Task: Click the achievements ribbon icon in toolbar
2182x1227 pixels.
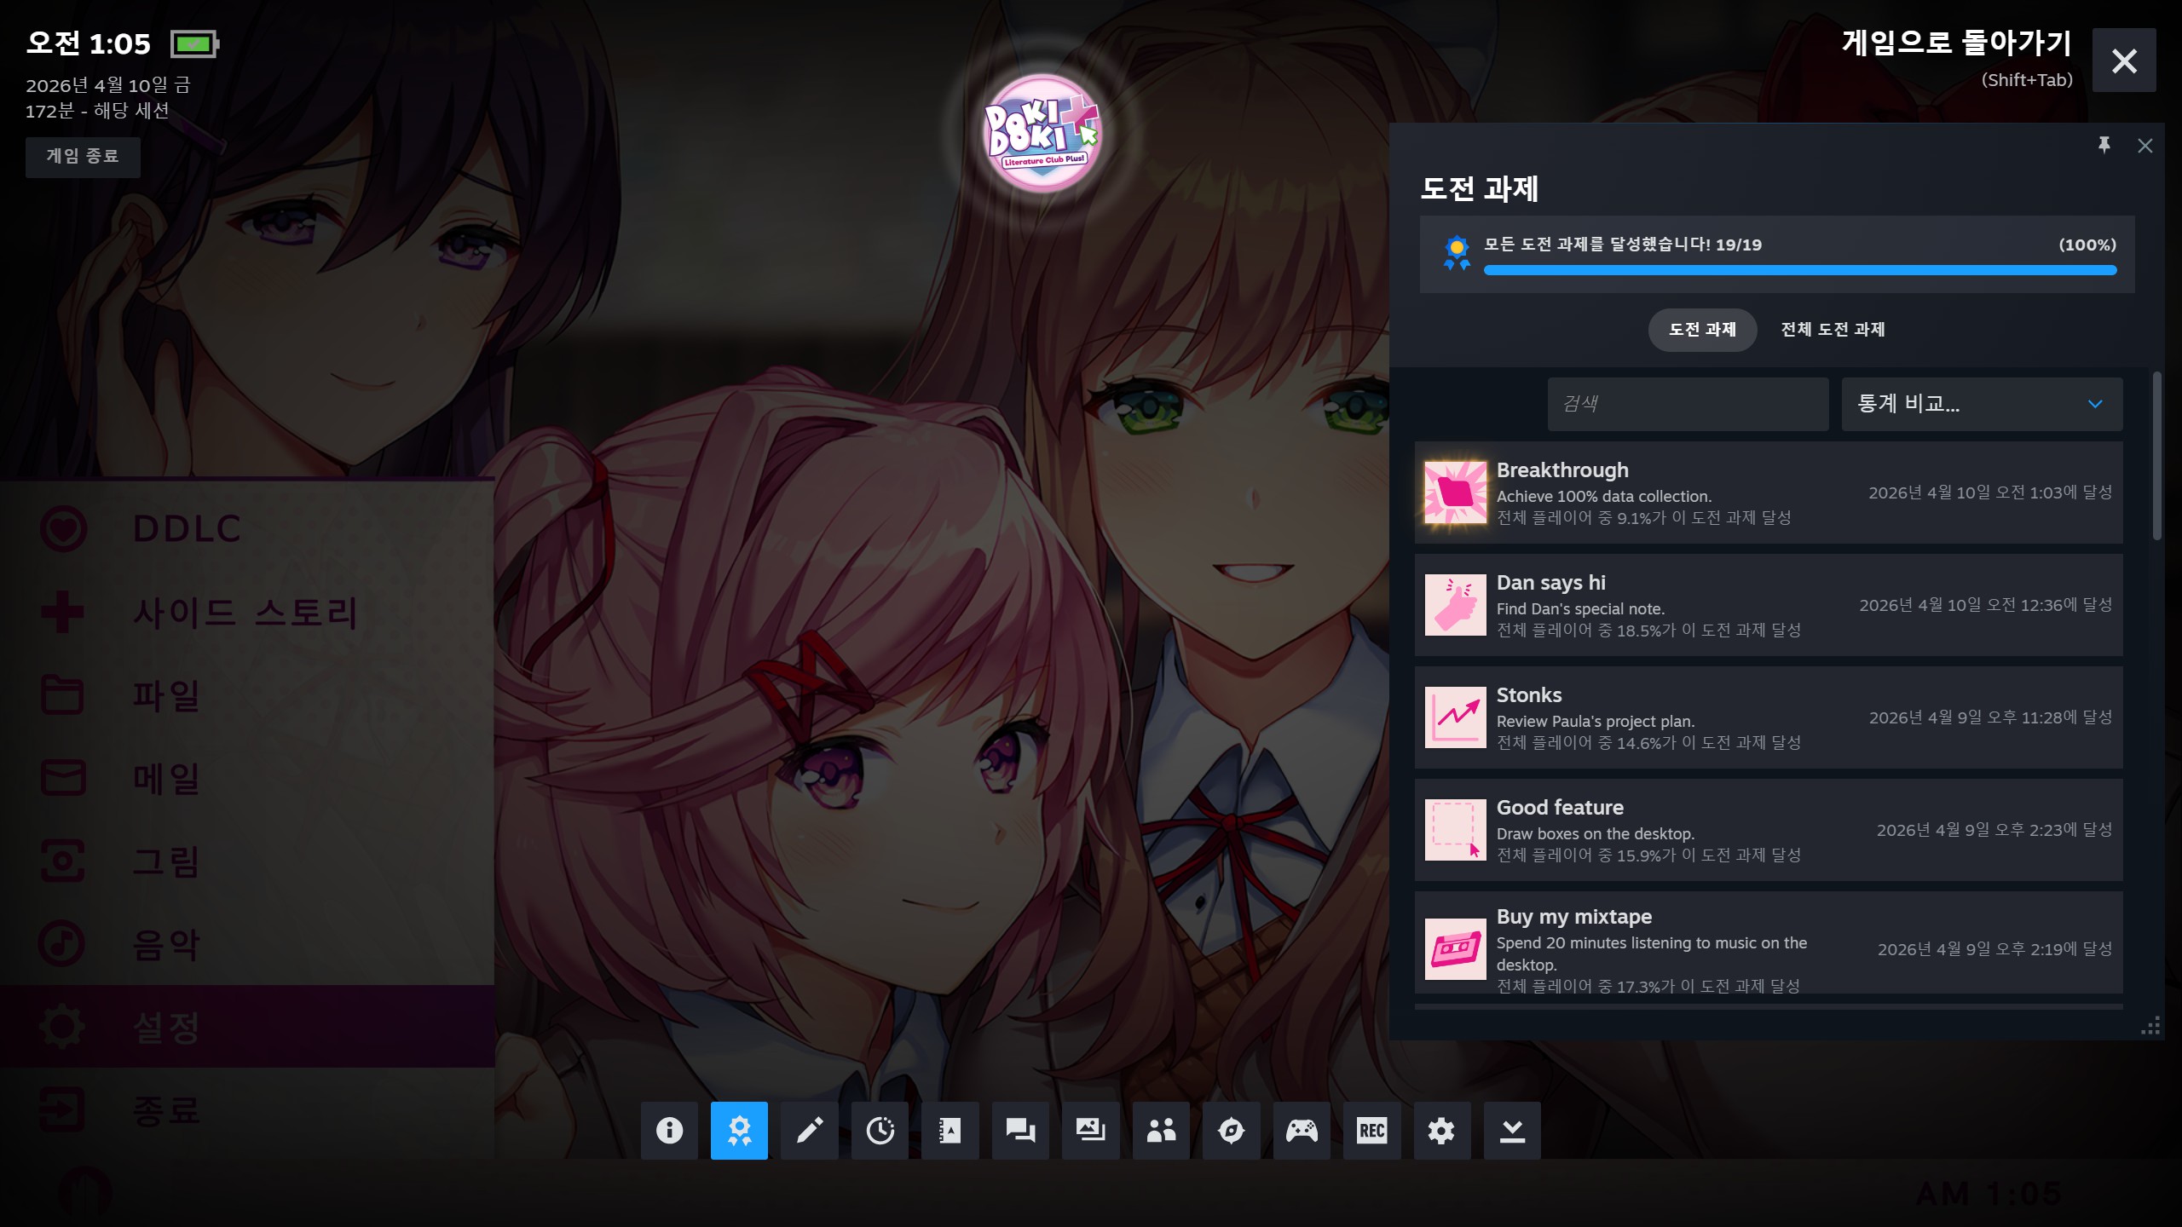Action: point(739,1131)
